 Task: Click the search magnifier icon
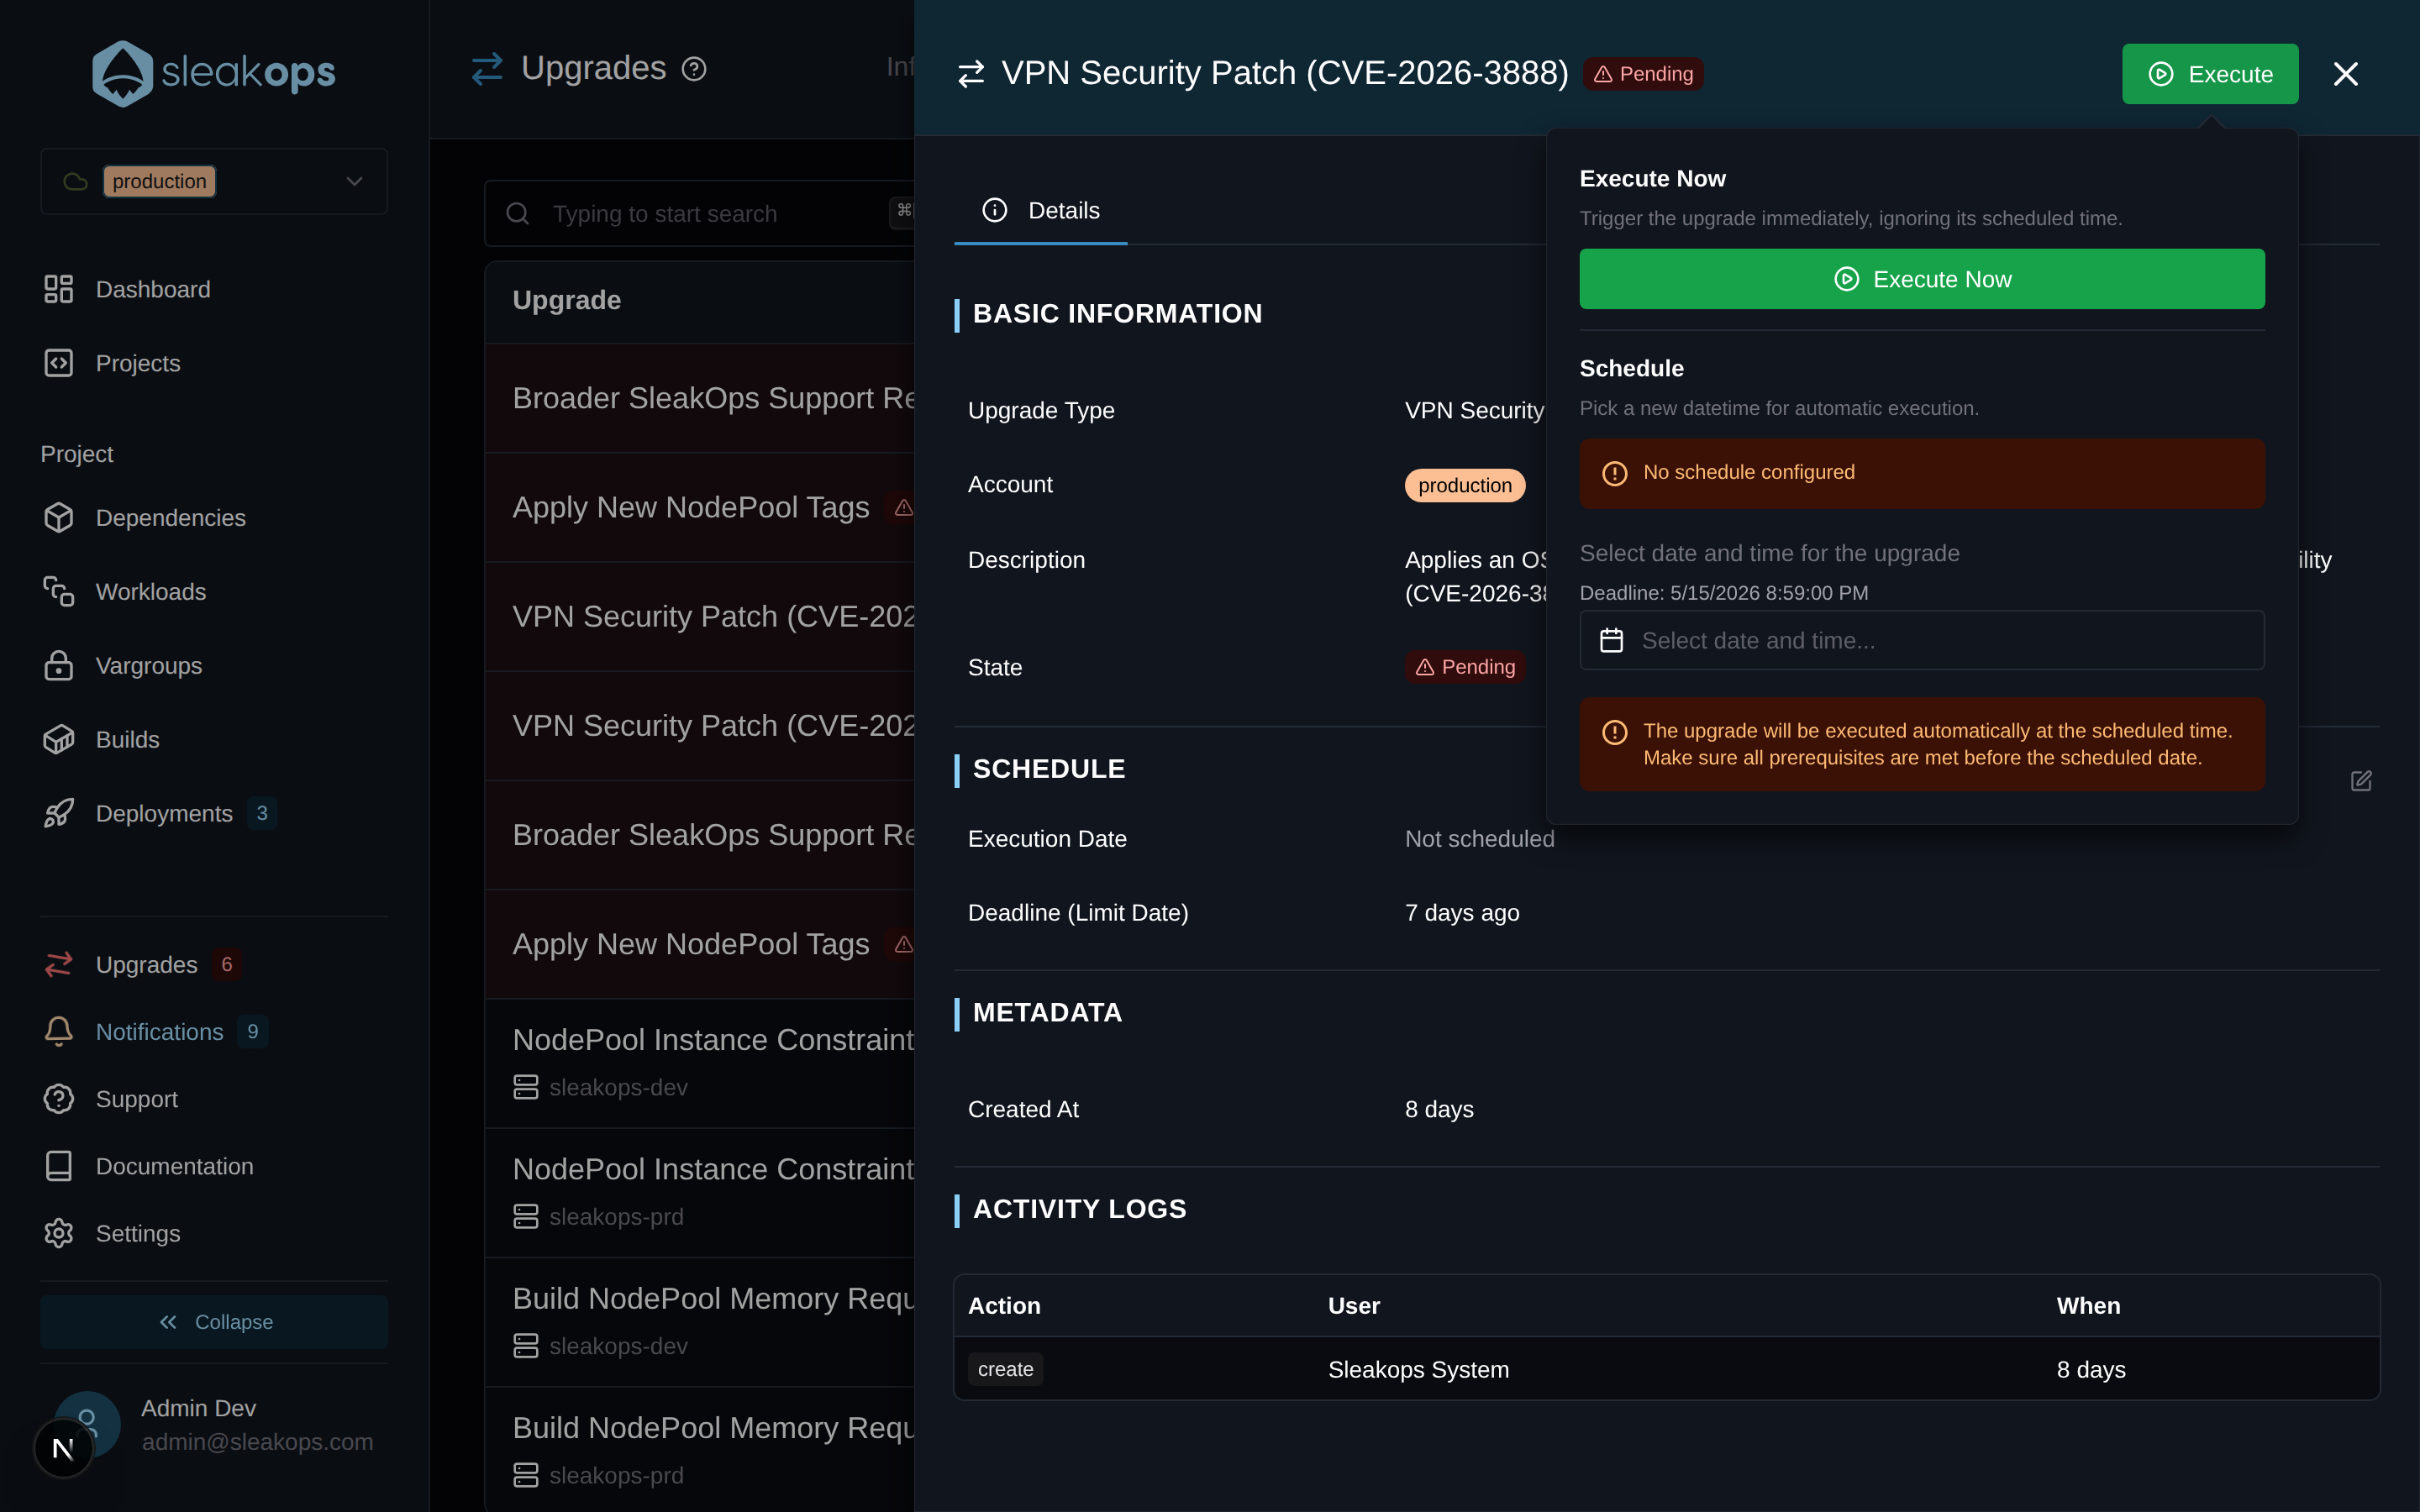(517, 214)
